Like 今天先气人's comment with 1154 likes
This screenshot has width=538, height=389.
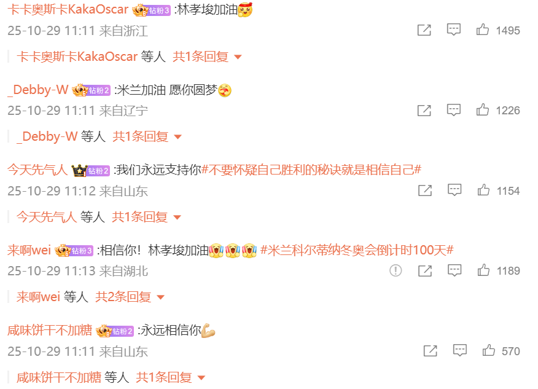click(483, 191)
